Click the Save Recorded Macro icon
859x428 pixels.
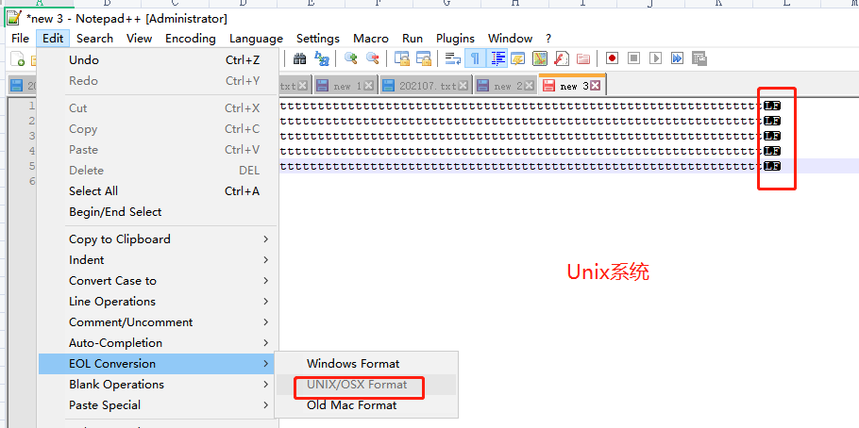pos(699,58)
